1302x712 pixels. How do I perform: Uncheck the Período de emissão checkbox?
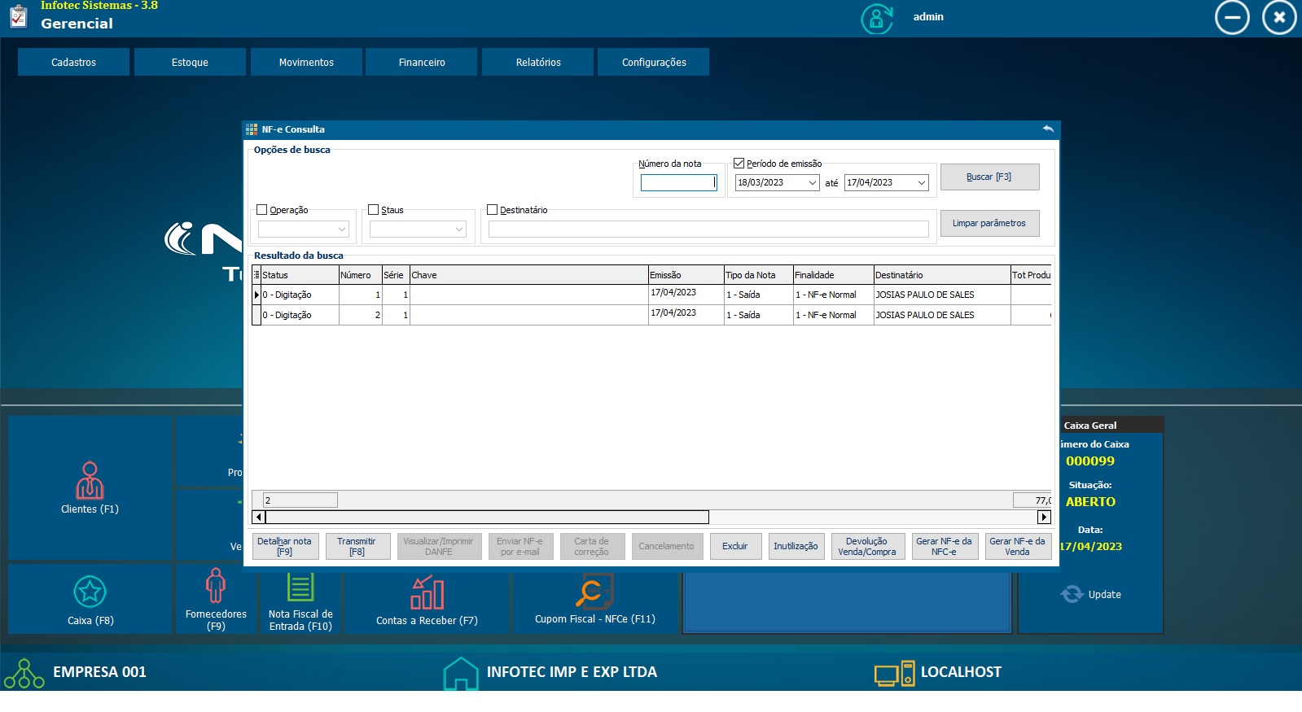tap(739, 164)
